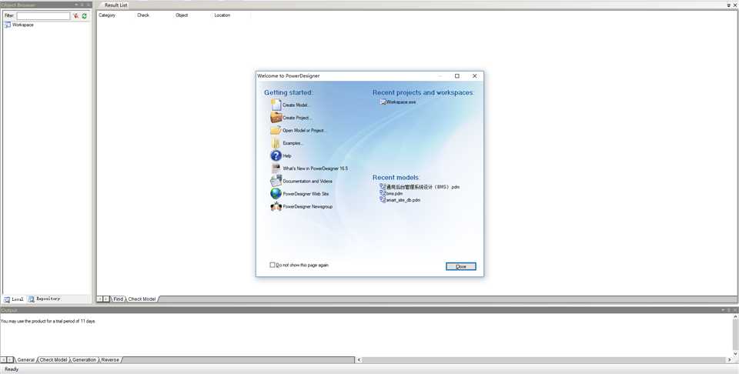Viewport: 739px width, 374px height.
Task: Click Result List tab scroll-right arrow
Action: click(x=106, y=299)
